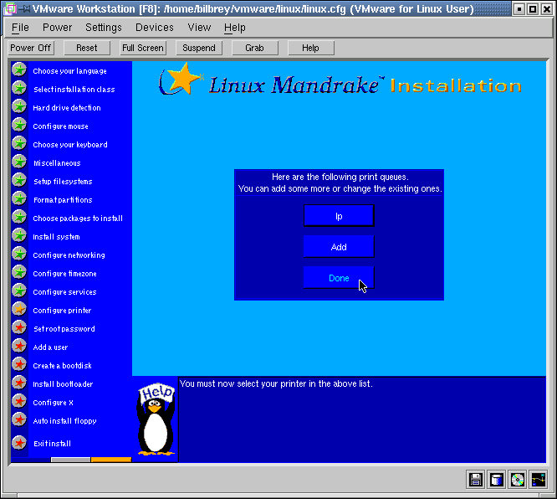Open the window menu icon in title bar
Viewport: 557px width, 499px height.
click(x=10, y=9)
